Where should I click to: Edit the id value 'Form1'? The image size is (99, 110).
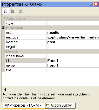point(73,61)
